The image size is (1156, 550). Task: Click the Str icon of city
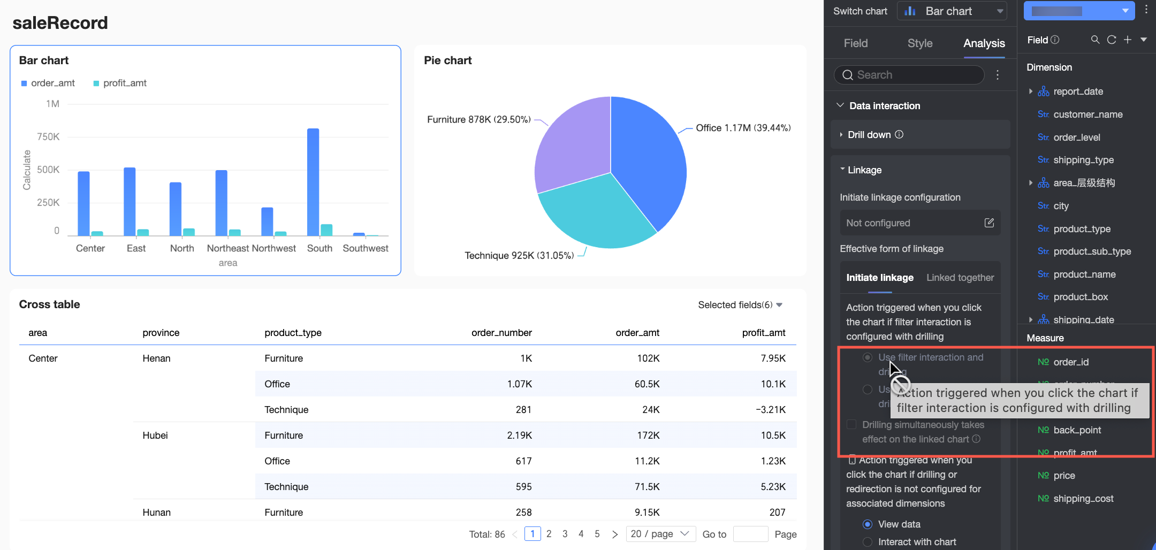coord(1043,205)
